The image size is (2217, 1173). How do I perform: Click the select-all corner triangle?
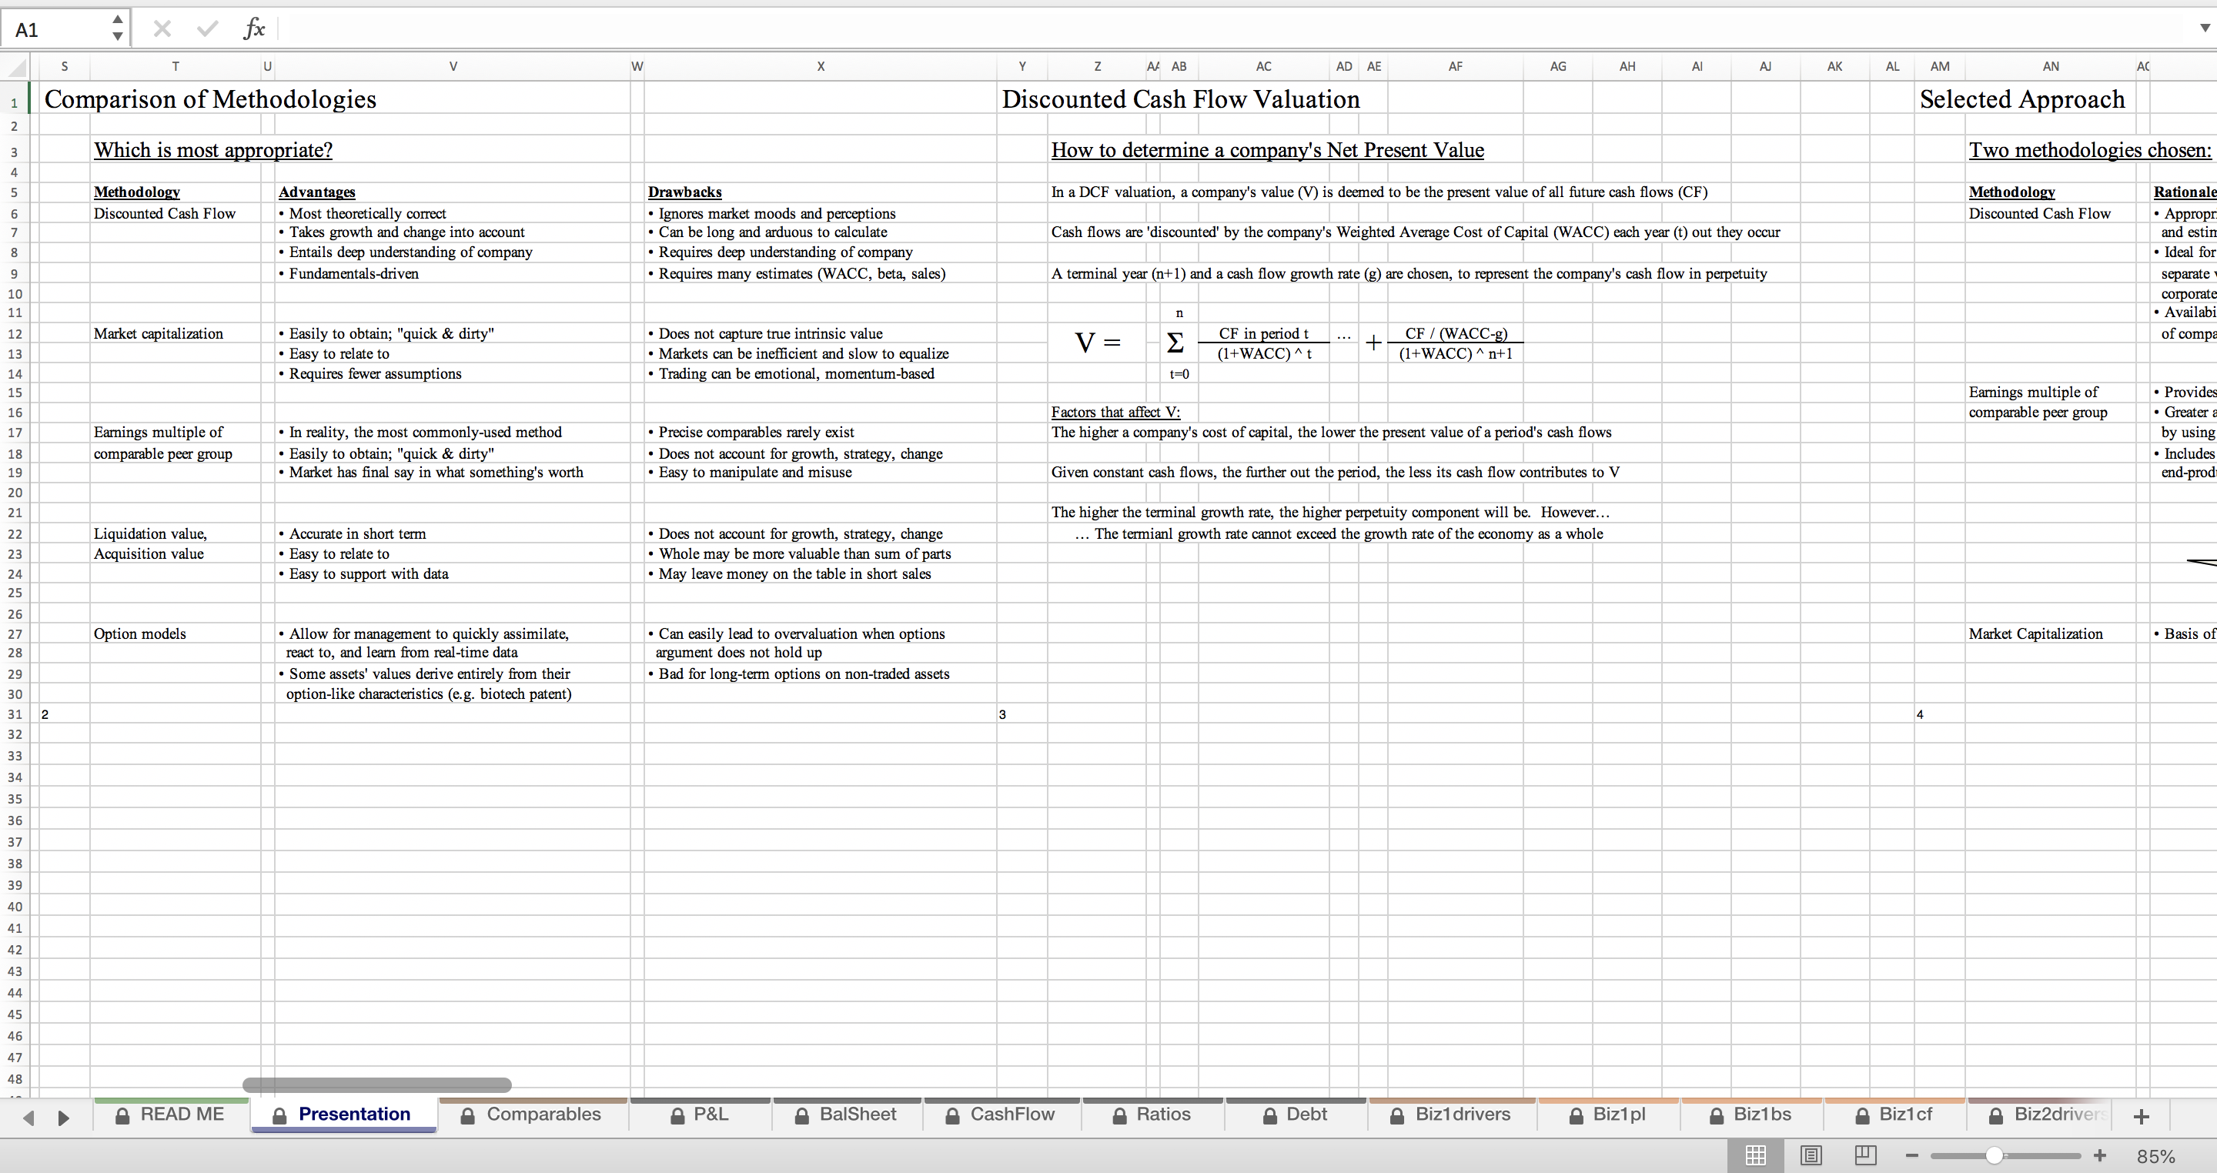tap(15, 66)
